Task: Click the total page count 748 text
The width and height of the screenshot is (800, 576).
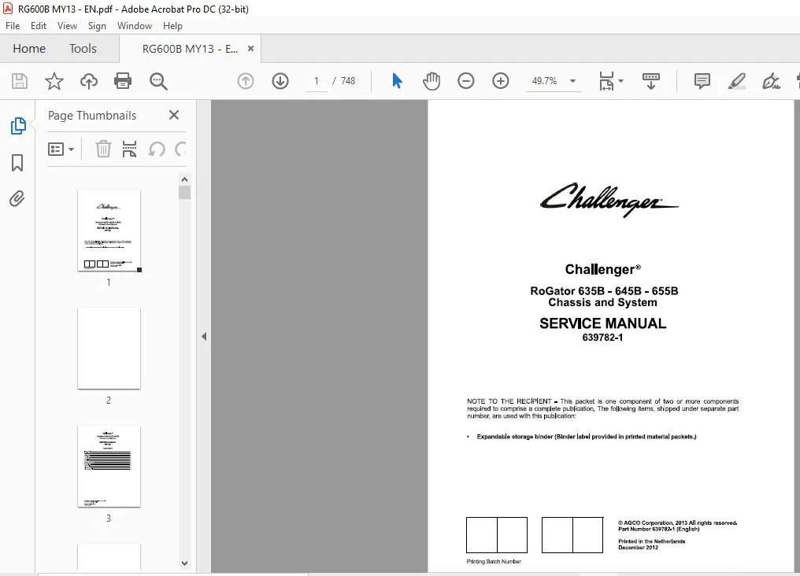Action: [x=348, y=81]
